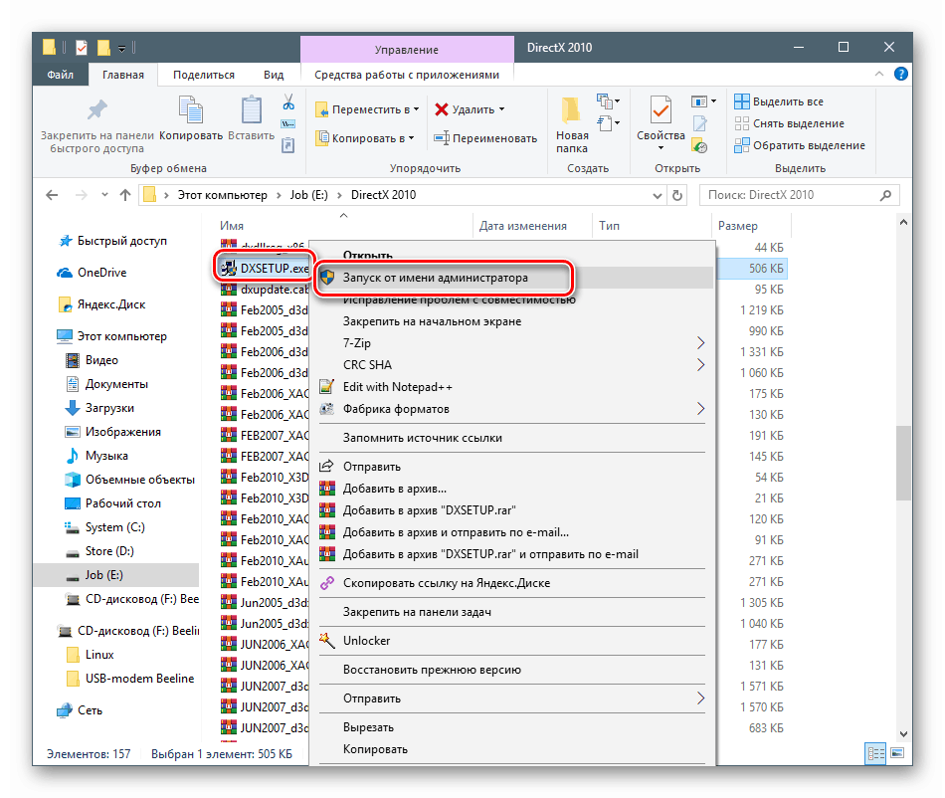This screenshot has width=945, height=798.
Task: Open Яндекс.Диск in navigation pane
Action: pos(101,304)
